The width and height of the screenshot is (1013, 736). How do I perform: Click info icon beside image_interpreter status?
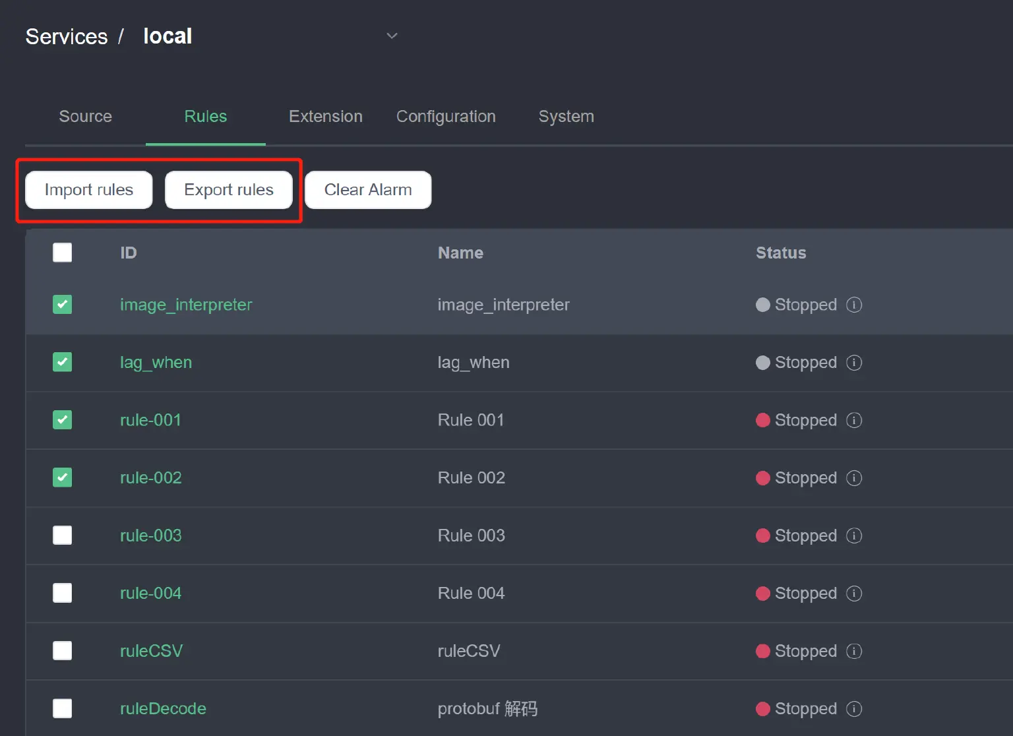click(x=854, y=305)
